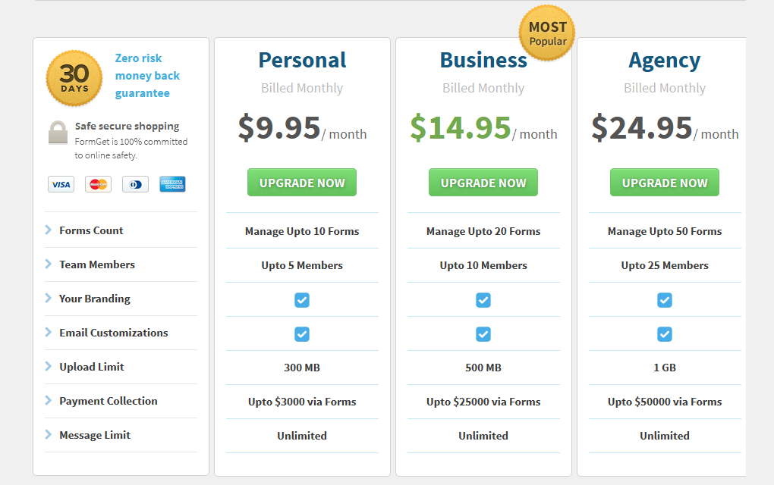Select the Payment Collection feature row
Image resolution: width=774 pixels, height=485 pixels.
[109, 401]
